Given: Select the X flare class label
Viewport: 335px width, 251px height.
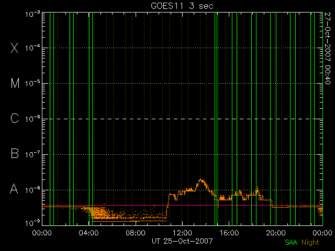Looking at the screenshot, I should (x=15, y=48).
